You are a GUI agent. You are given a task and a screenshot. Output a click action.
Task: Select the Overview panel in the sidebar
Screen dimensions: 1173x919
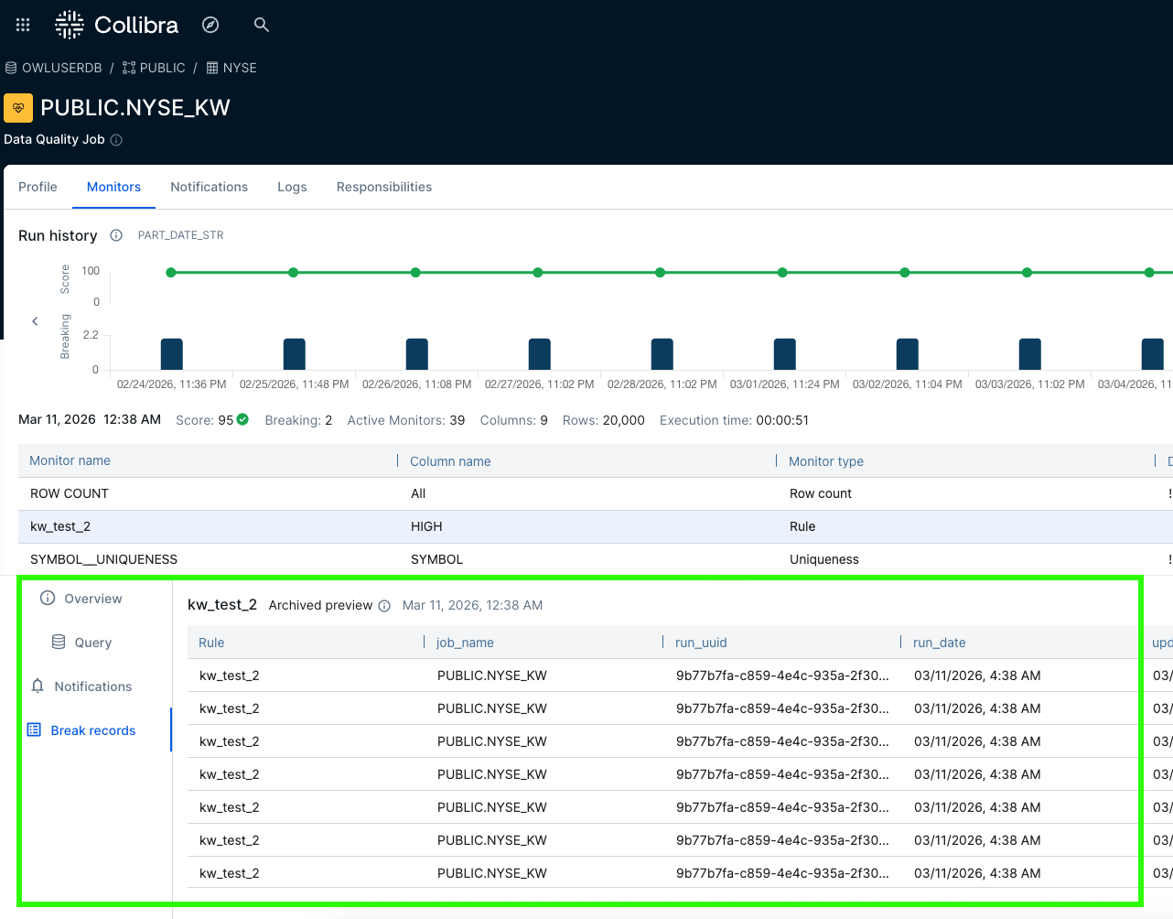coord(84,598)
